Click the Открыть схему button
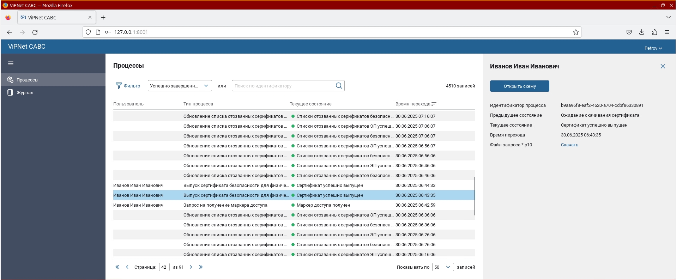This screenshot has width=676, height=280. click(519, 86)
